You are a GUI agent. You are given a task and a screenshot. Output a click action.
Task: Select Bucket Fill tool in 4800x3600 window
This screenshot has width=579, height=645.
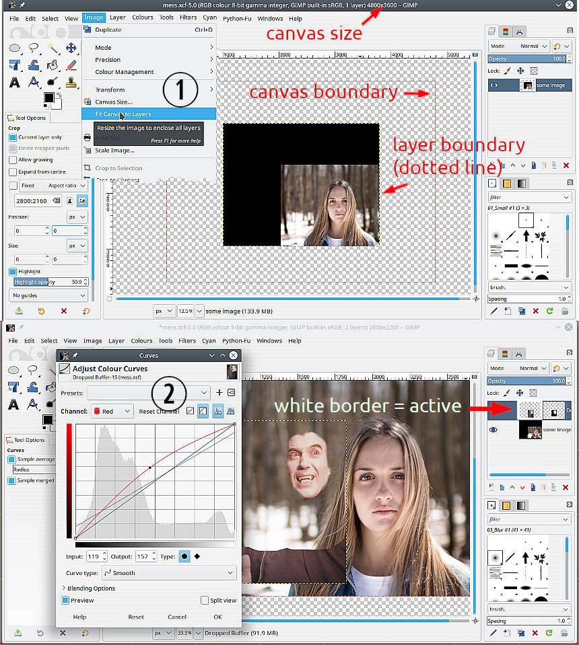tap(53, 65)
